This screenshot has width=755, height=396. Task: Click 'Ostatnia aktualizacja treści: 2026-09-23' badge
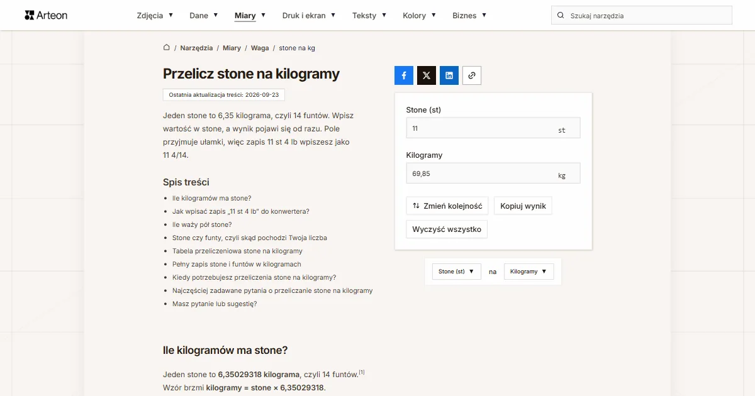224,94
